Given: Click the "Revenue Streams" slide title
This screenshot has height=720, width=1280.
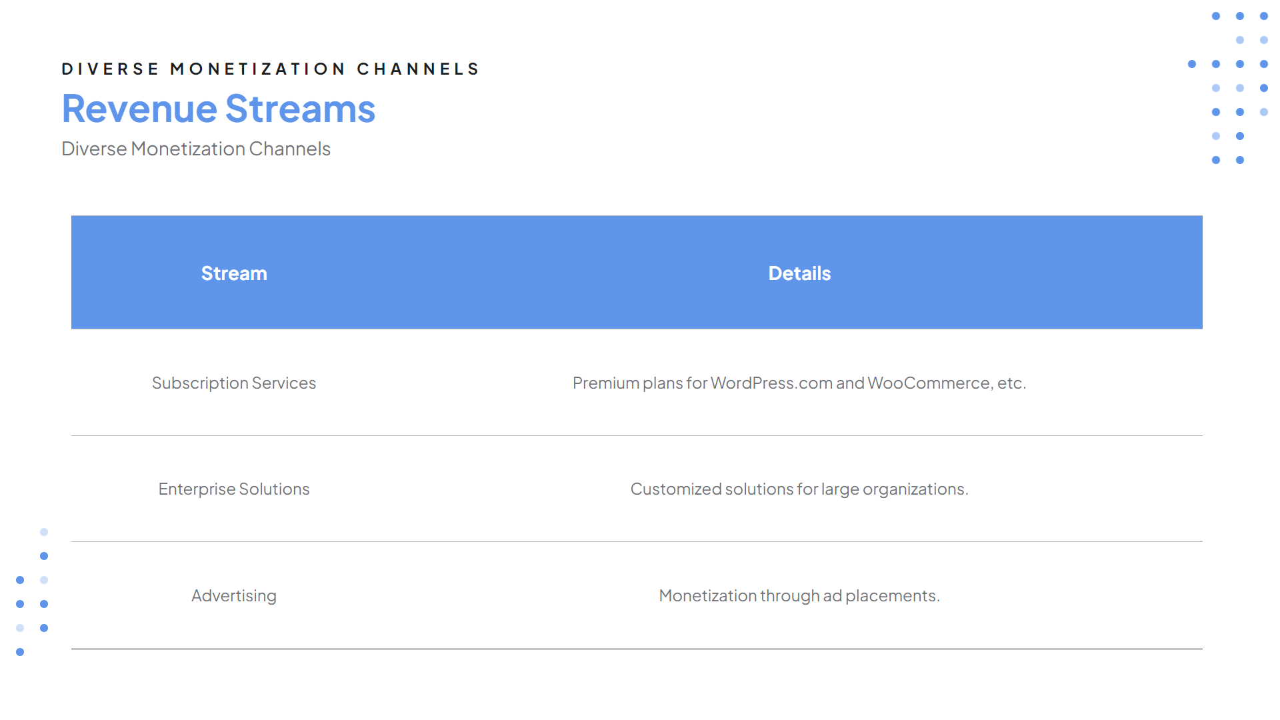Looking at the screenshot, I should (218, 109).
